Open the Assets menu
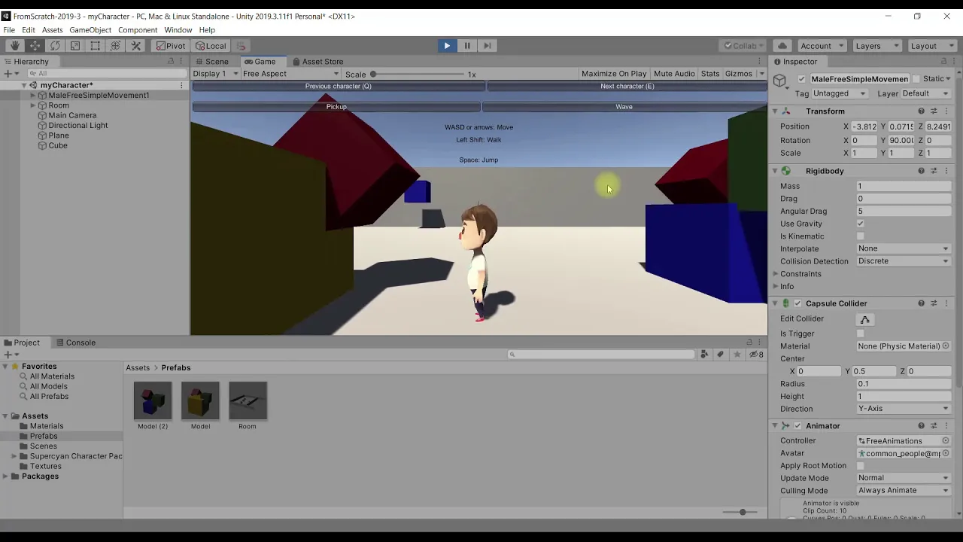The height and width of the screenshot is (542, 963). (x=53, y=30)
